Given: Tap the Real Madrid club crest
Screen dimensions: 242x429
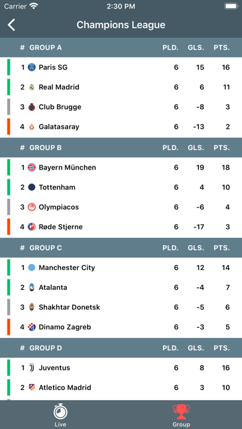Looking at the screenshot, I should point(31,87).
